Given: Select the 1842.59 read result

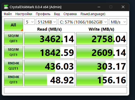Looking at the screenshot, I should (50, 52).
